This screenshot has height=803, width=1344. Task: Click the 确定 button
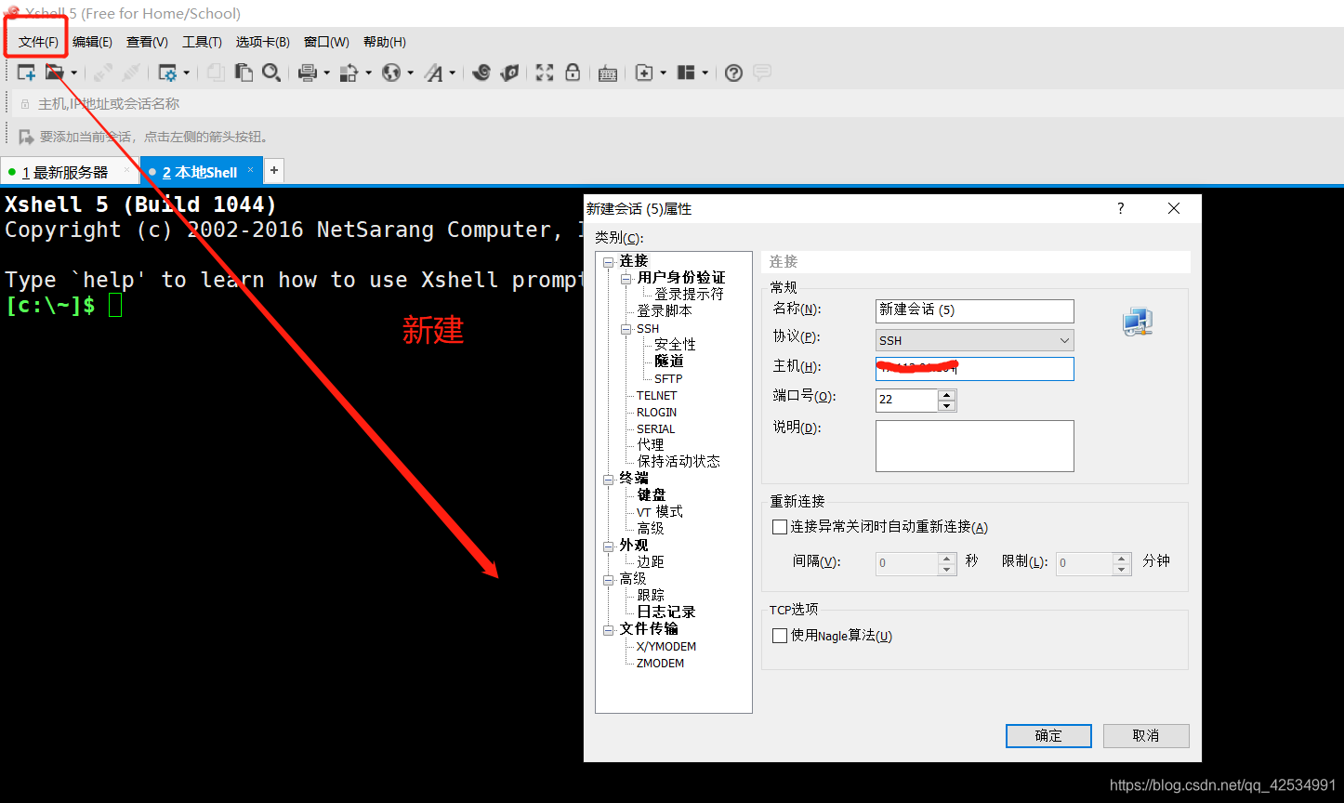tap(1048, 736)
